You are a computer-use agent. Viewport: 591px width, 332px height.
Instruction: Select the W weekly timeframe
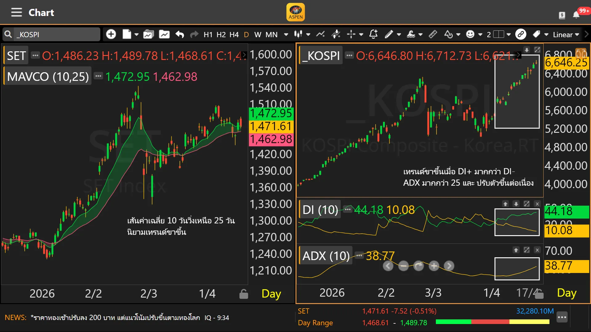pyautogui.click(x=258, y=34)
